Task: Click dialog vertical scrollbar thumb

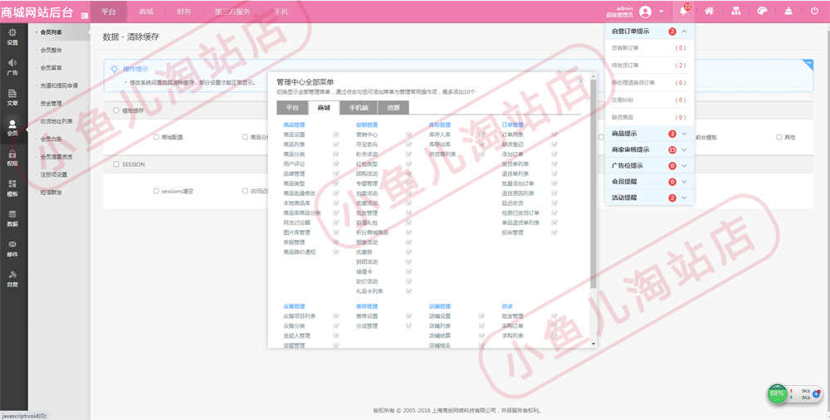Action: (x=593, y=183)
